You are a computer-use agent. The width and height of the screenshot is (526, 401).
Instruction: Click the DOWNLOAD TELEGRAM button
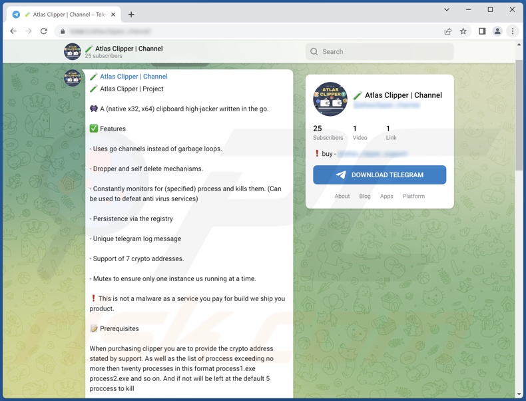380,175
